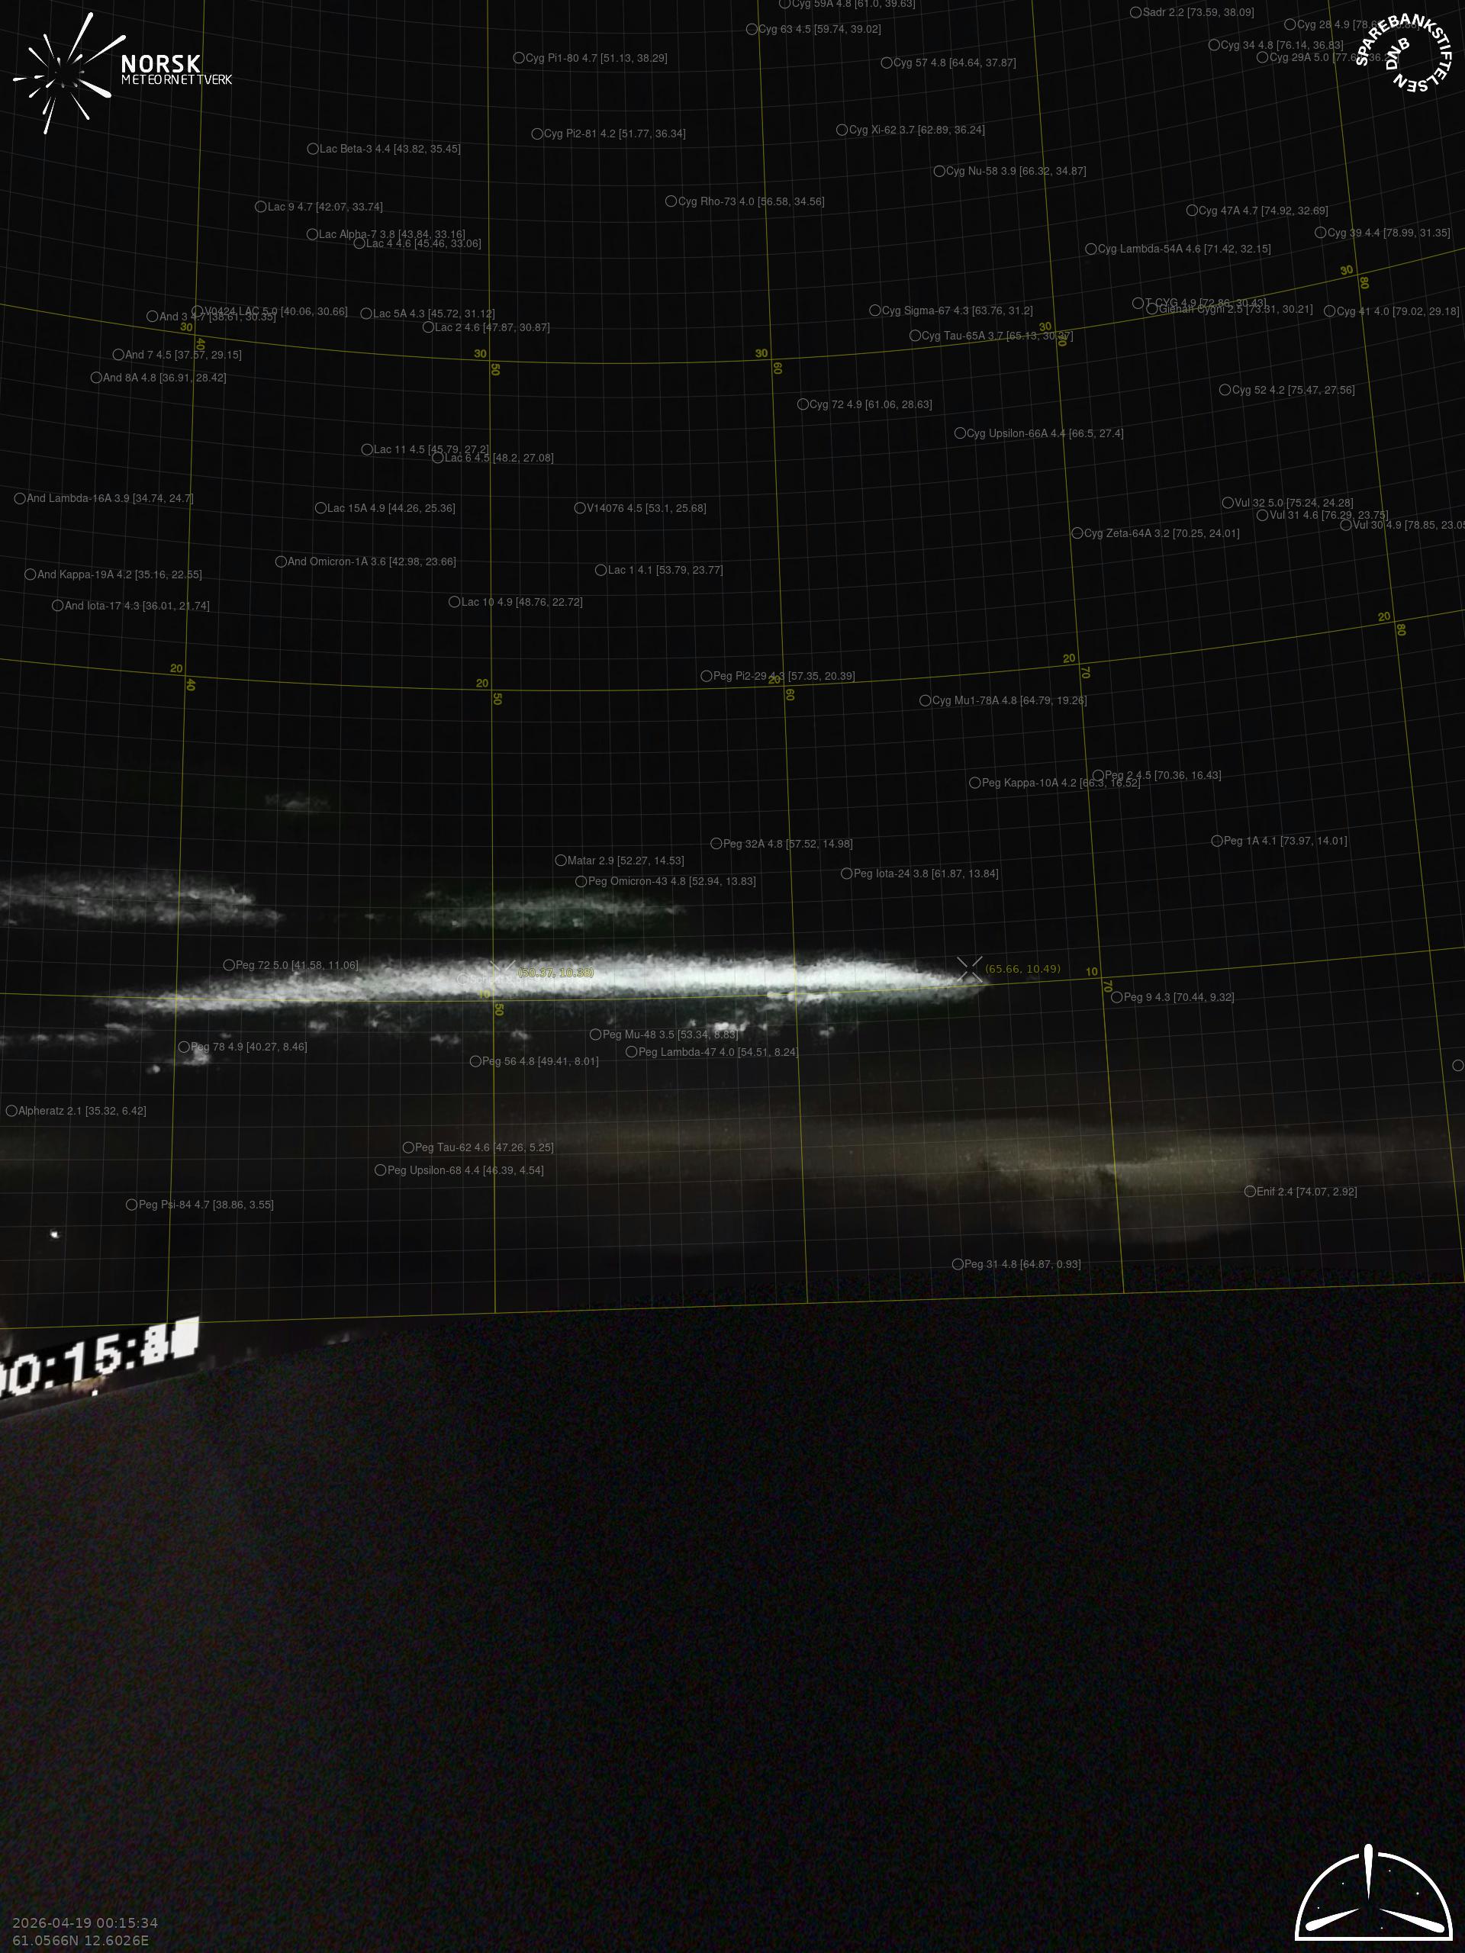This screenshot has width=1465, height=1953.
Task: Click the tilted 00:15 camera clock overlay
Action: tap(97, 1358)
